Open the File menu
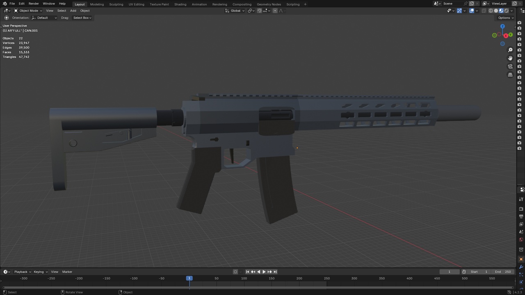The height and width of the screenshot is (295, 525). pos(12,4)
